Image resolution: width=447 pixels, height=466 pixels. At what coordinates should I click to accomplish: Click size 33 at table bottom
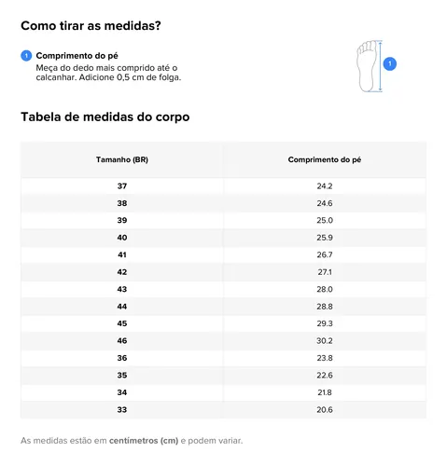(122, 410)
